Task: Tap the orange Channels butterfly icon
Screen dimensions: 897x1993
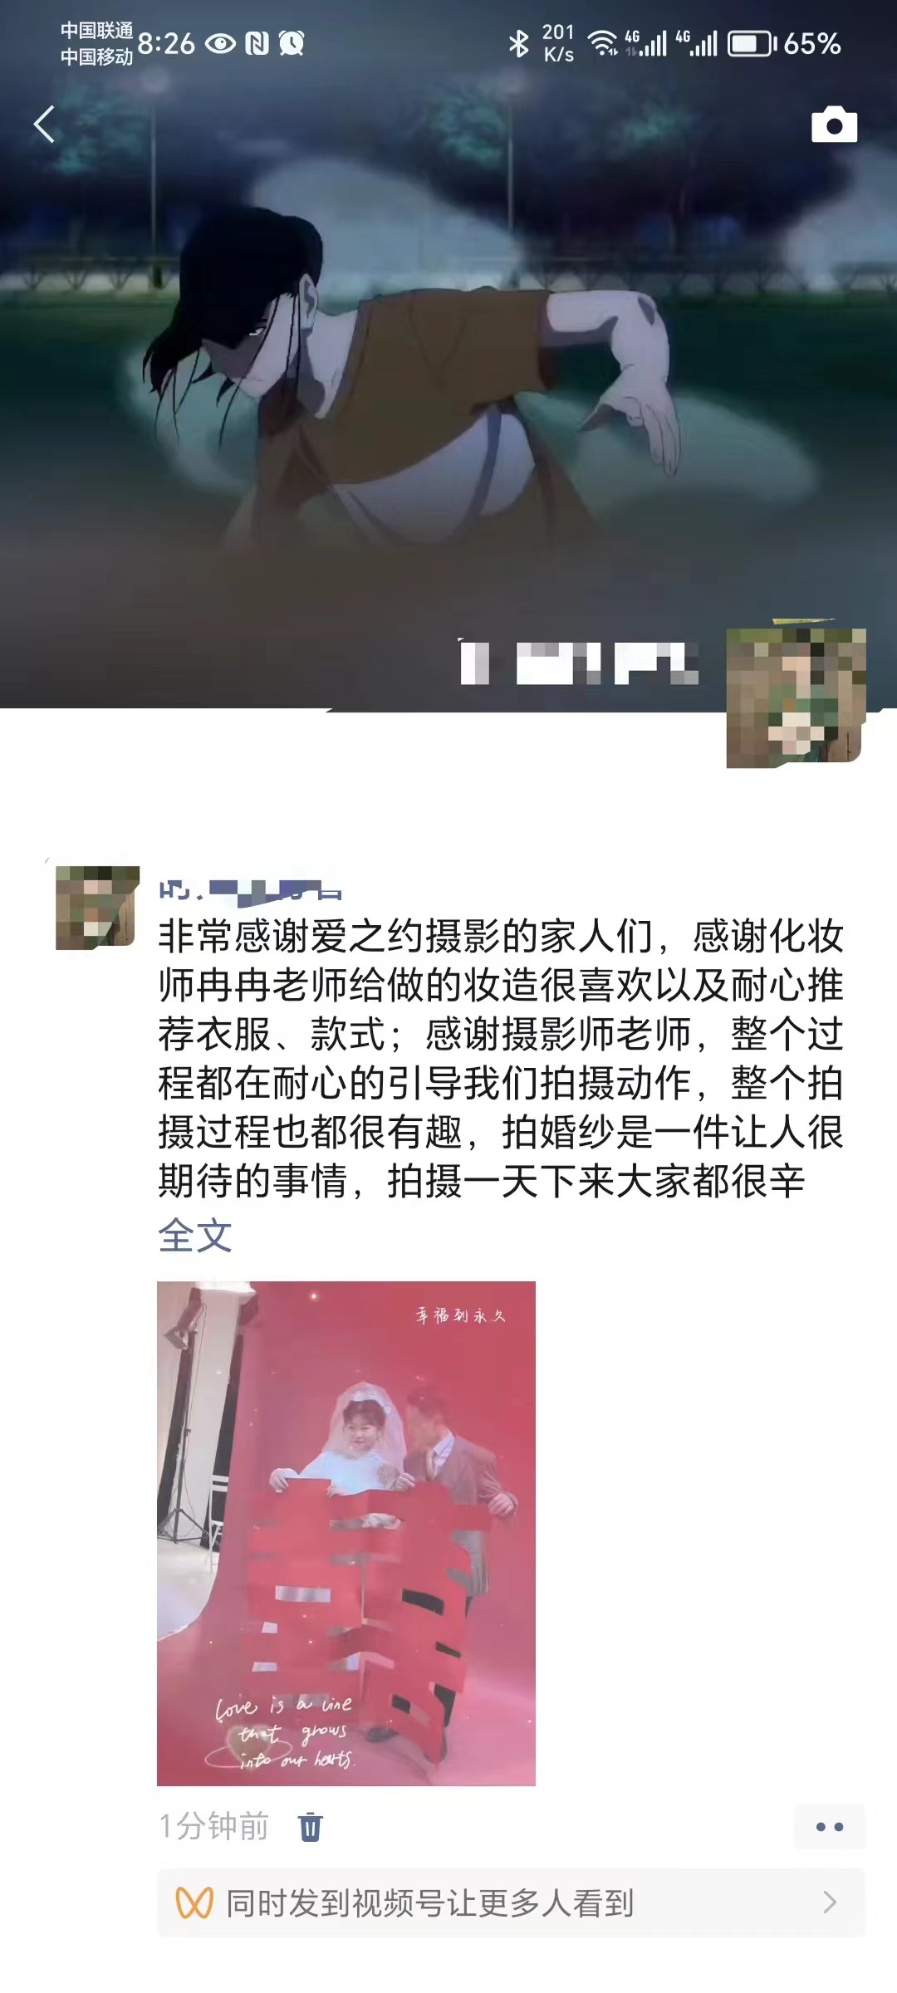Action: point(194,1902)
